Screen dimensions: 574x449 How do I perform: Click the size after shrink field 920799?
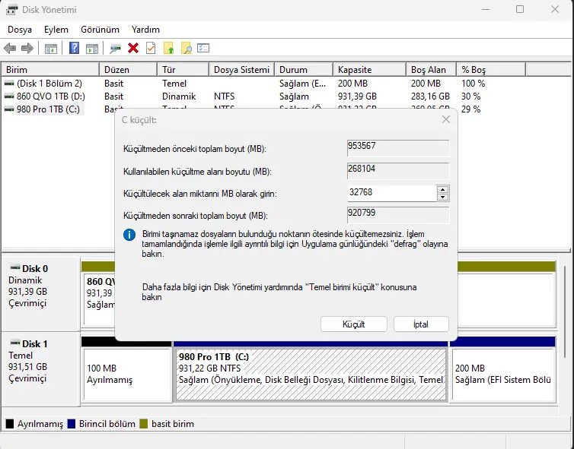pos(398,215)
